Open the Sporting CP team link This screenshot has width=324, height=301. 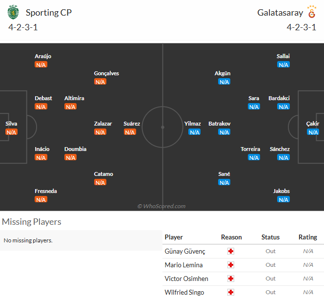(x=49, y=13)
